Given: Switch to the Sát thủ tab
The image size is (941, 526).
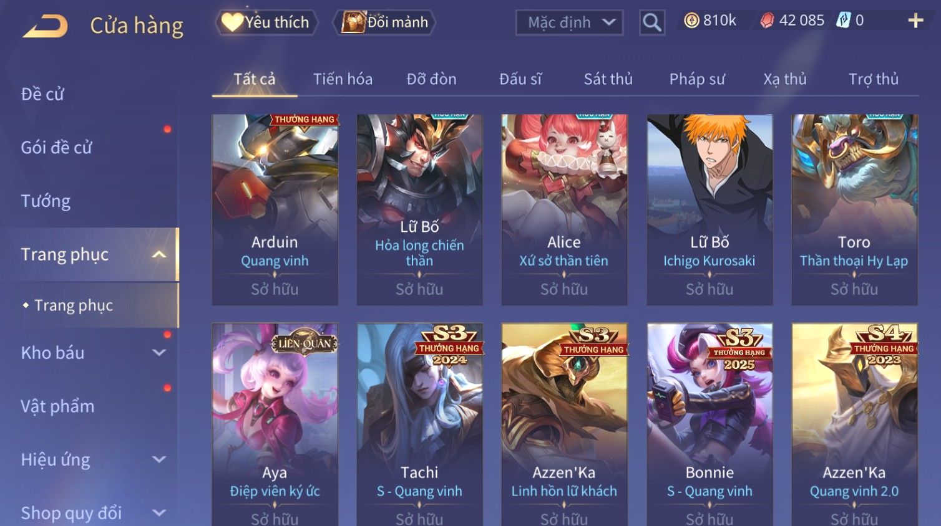Looking at the screenshot, I should [608, 79].
